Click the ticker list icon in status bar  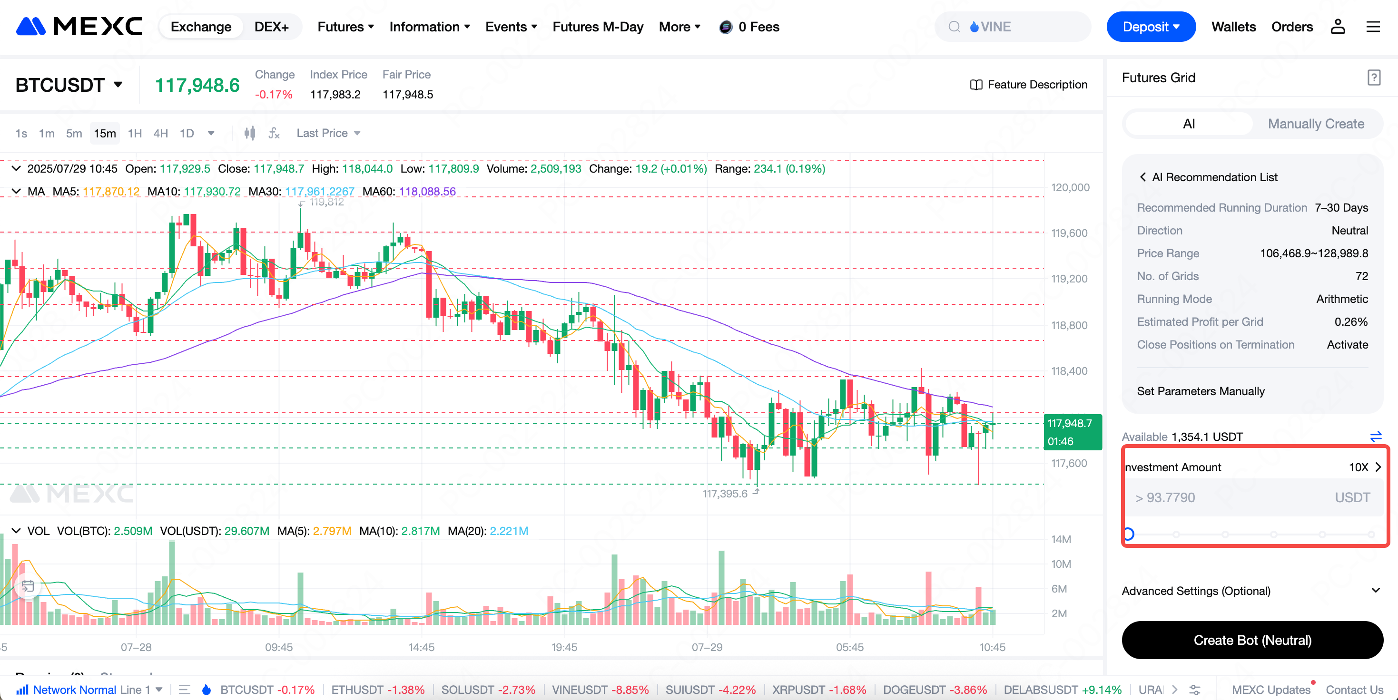185,690
